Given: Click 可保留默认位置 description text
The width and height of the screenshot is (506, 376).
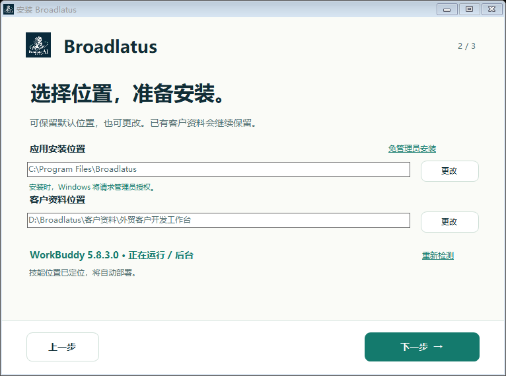Looking at the screenshot, I should click(x=143, y=123).
